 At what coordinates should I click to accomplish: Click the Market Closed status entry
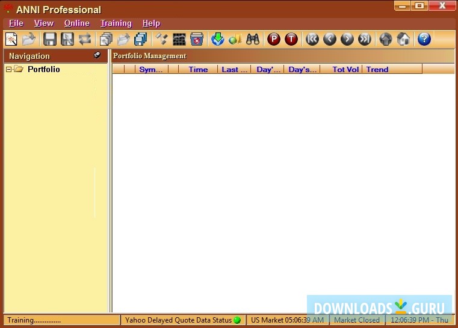357,320
